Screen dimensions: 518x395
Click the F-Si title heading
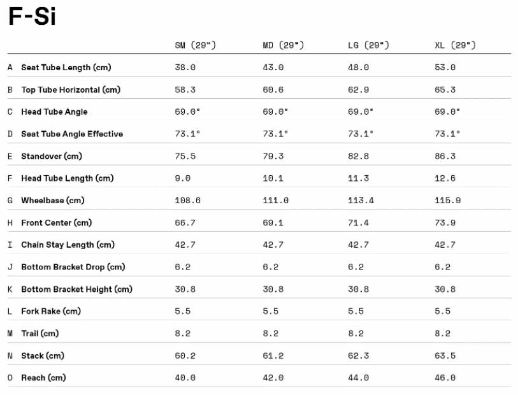tap(32, 17)
